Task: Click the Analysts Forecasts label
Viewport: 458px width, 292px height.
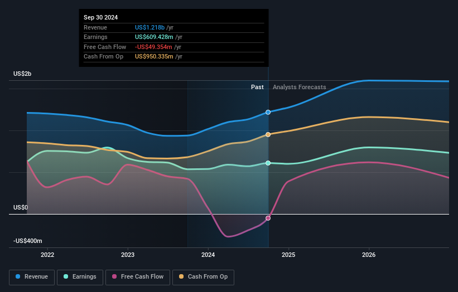Action: coord(300,87)
